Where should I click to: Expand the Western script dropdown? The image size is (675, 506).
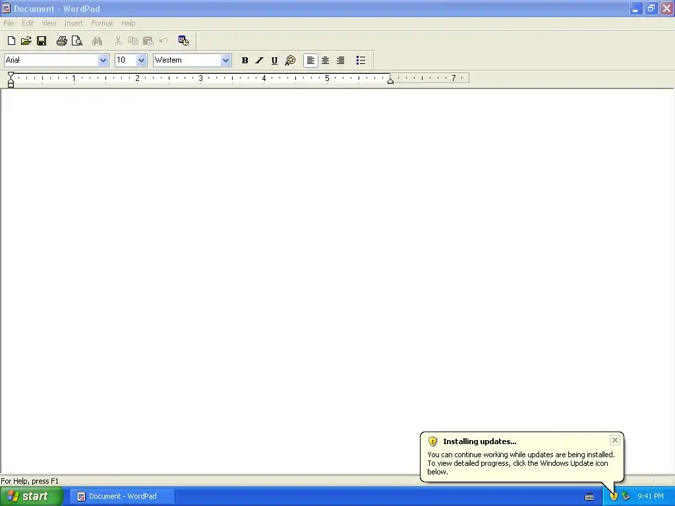point(225,60)
